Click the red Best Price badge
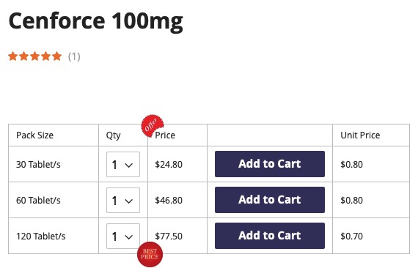The height and width of the screenshot is (268, 418). tap(150, 254)
